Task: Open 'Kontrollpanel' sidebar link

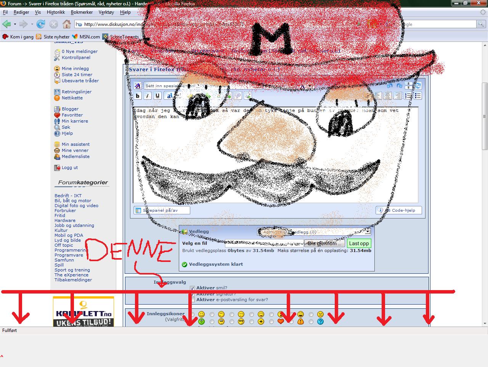Action: 76,57
